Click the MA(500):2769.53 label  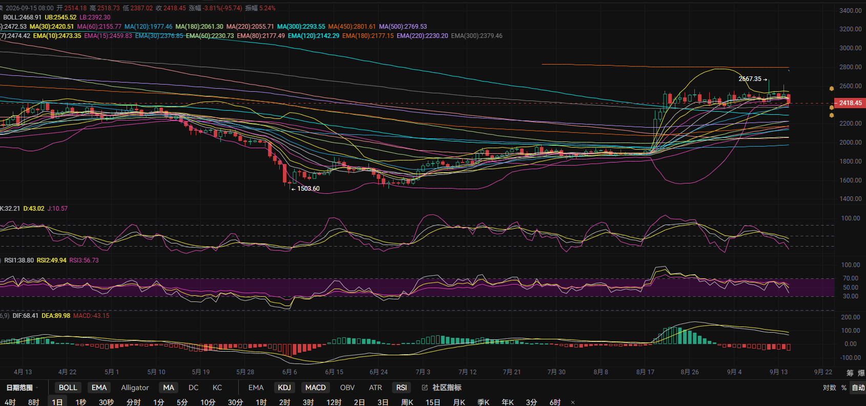403,27
